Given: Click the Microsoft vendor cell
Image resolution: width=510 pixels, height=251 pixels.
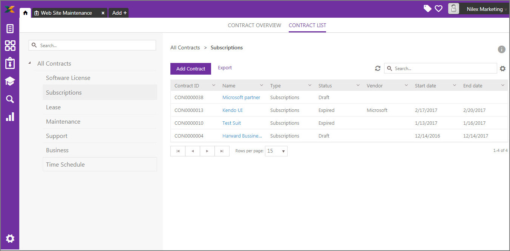Looking at the screenshot, I should click(x=377, y=110).
